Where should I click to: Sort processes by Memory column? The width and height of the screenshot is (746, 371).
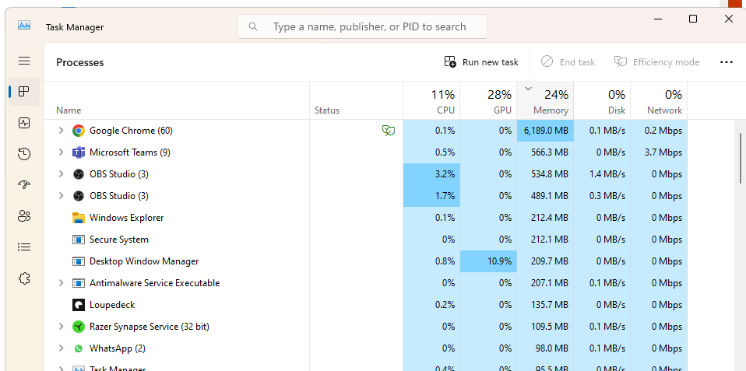tap(545, 100)
